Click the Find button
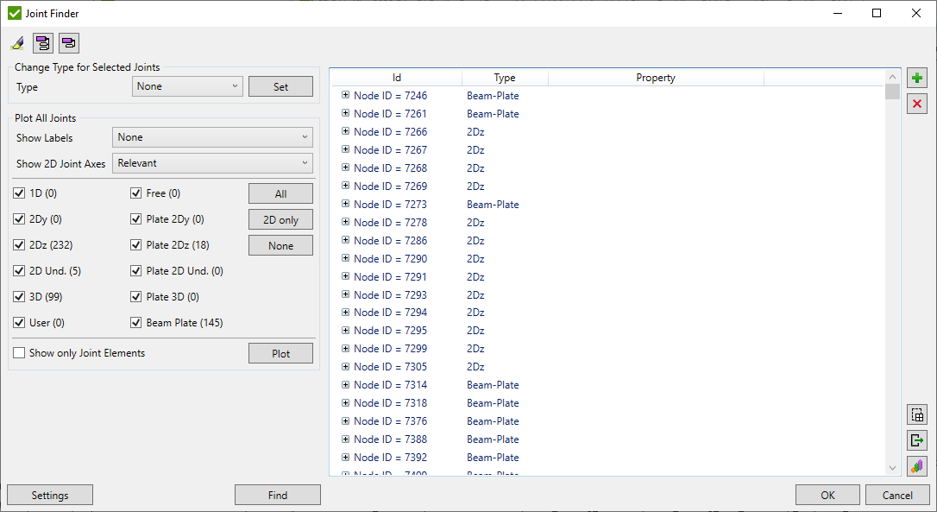 278,496
